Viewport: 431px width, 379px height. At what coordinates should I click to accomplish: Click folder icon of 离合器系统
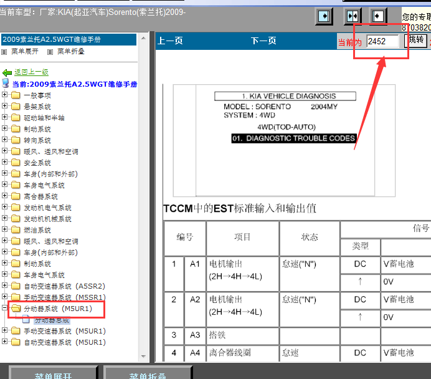pos(16,196)
